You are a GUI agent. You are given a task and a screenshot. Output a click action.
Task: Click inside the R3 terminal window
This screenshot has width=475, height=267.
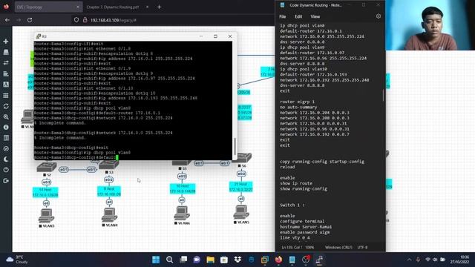[x=134, y=101]
